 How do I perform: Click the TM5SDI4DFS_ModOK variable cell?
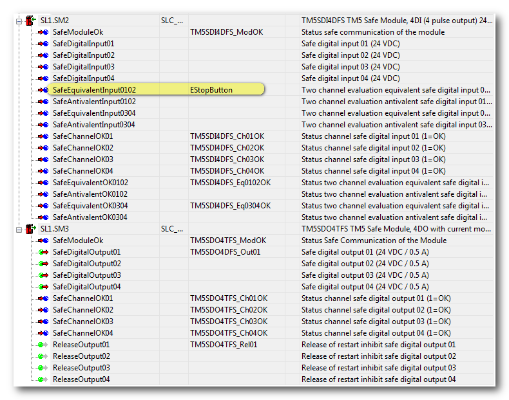coord(226,32)
